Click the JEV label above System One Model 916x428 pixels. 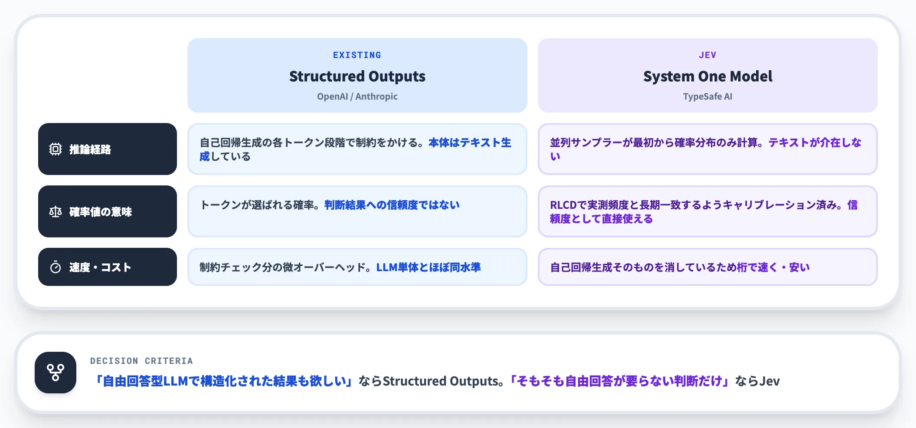(708, 55)
